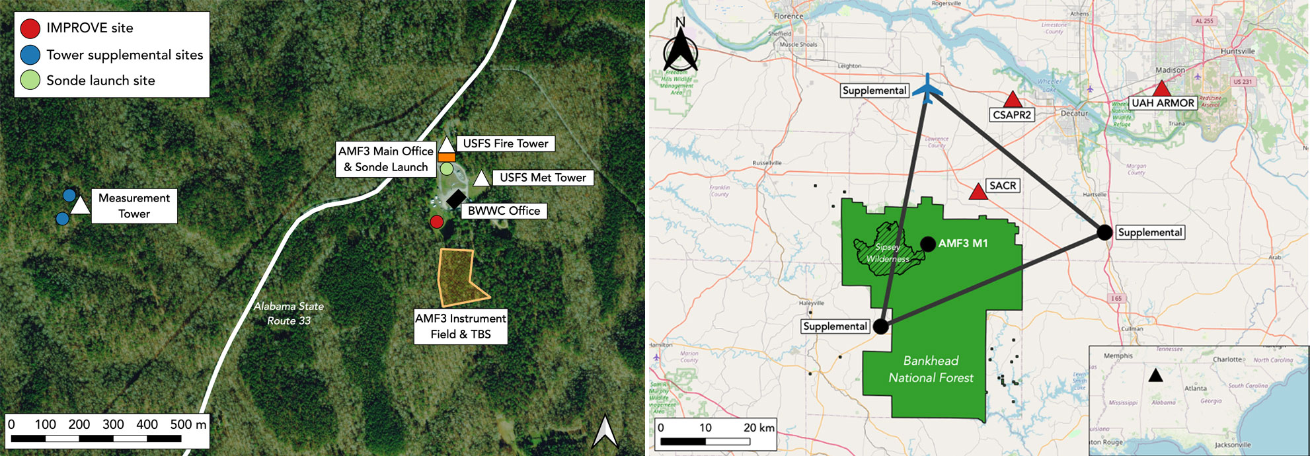Click the 'CSAPR2' label
The image size is (1310, 456).
click(1012, 115)
